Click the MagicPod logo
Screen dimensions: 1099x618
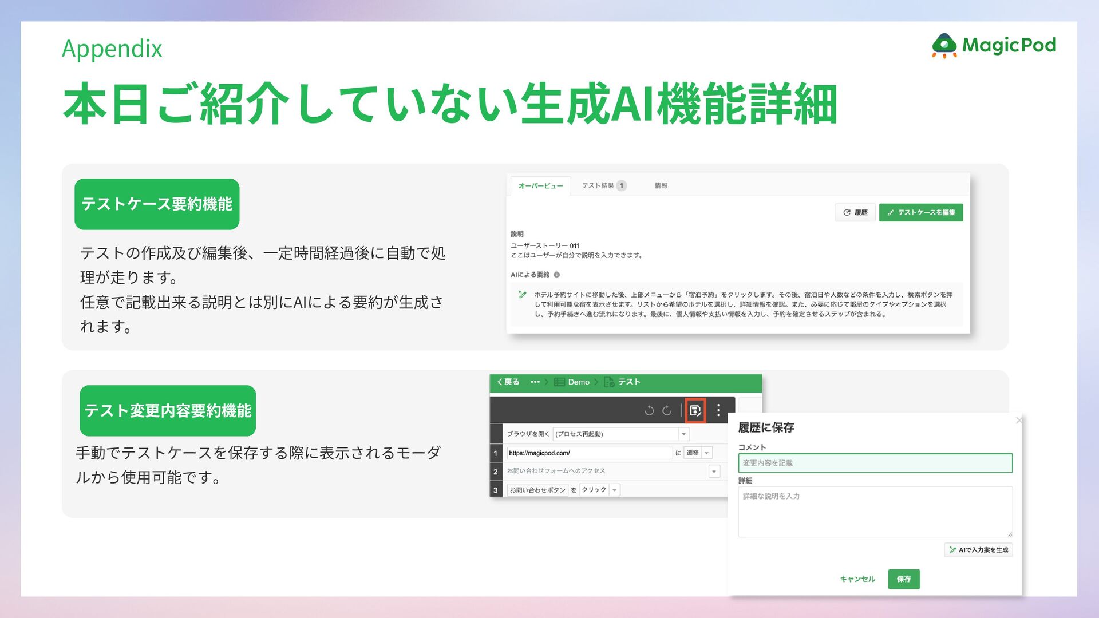point(994,46)
